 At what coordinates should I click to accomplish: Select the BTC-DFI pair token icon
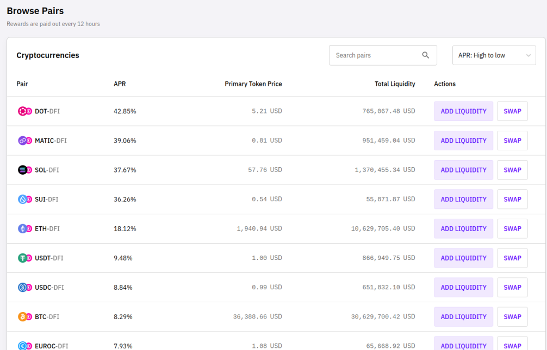[x=25, y=316]
